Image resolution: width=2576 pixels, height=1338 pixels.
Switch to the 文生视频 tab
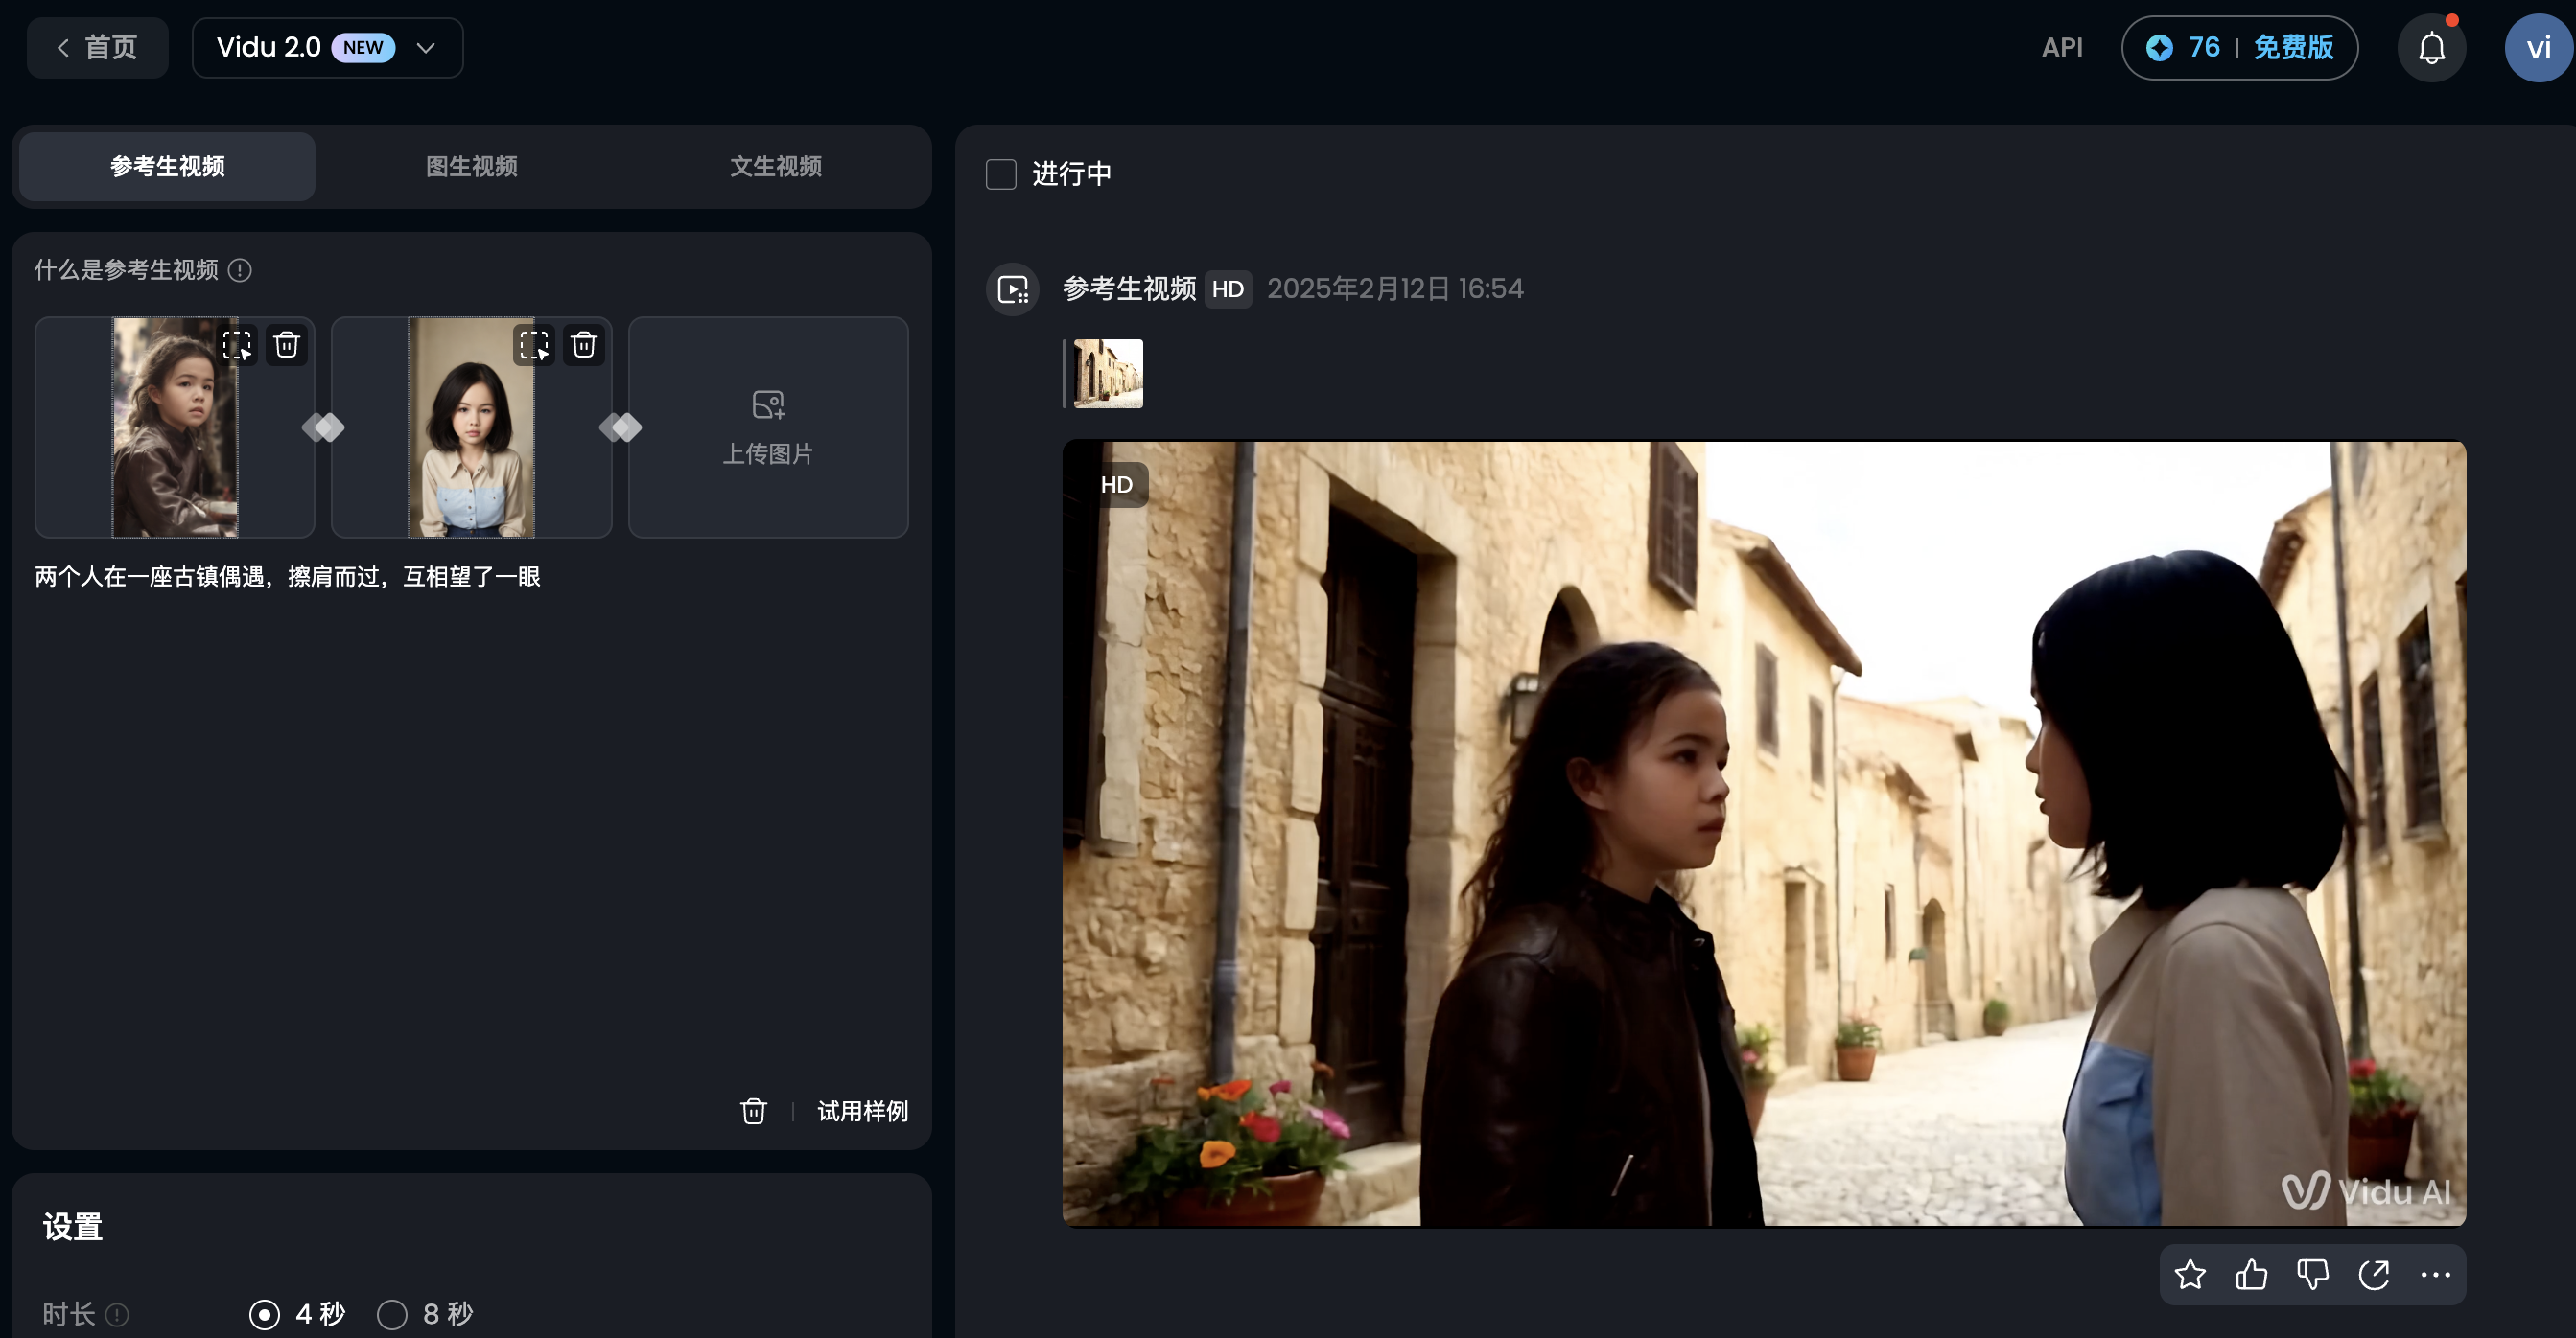tap(775, 166)
